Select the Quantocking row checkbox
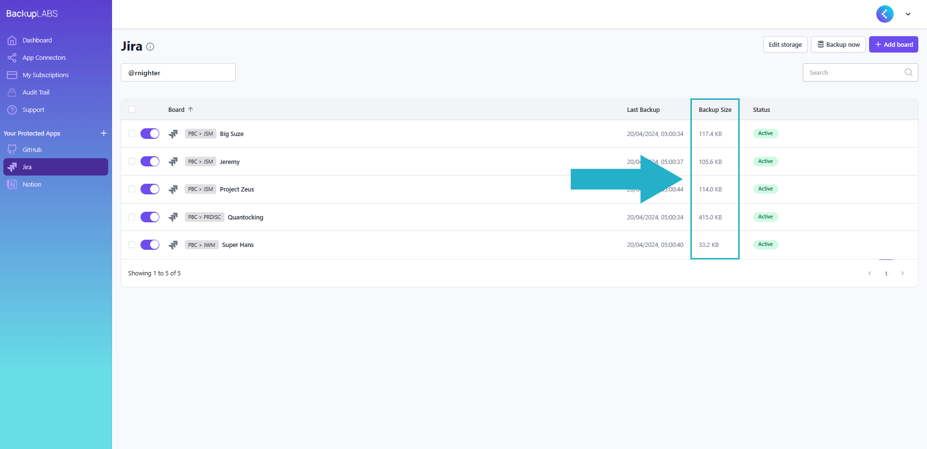This screenshot has height=449, width=927. click(132, 217)
